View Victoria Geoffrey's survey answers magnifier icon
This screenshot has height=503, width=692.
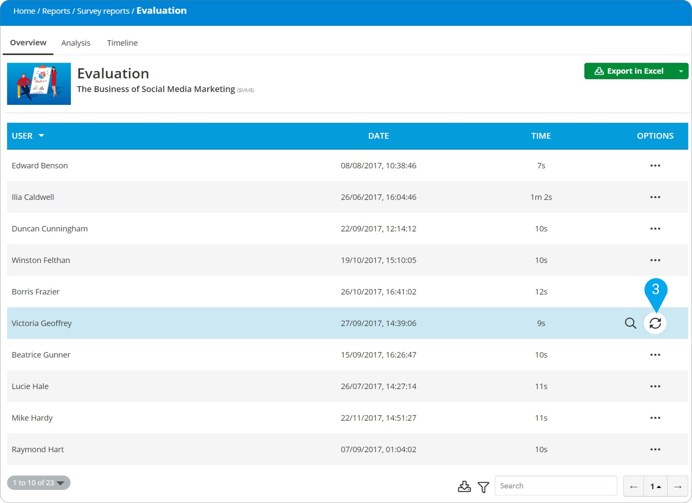630,323
